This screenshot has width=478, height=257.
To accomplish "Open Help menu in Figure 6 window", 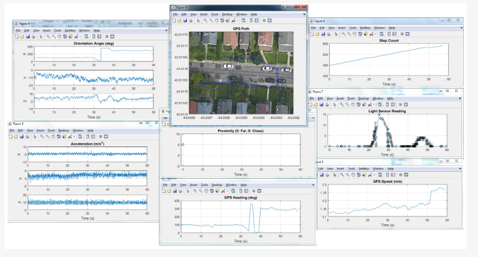I will pyautogui.click(x=392, y=28).
